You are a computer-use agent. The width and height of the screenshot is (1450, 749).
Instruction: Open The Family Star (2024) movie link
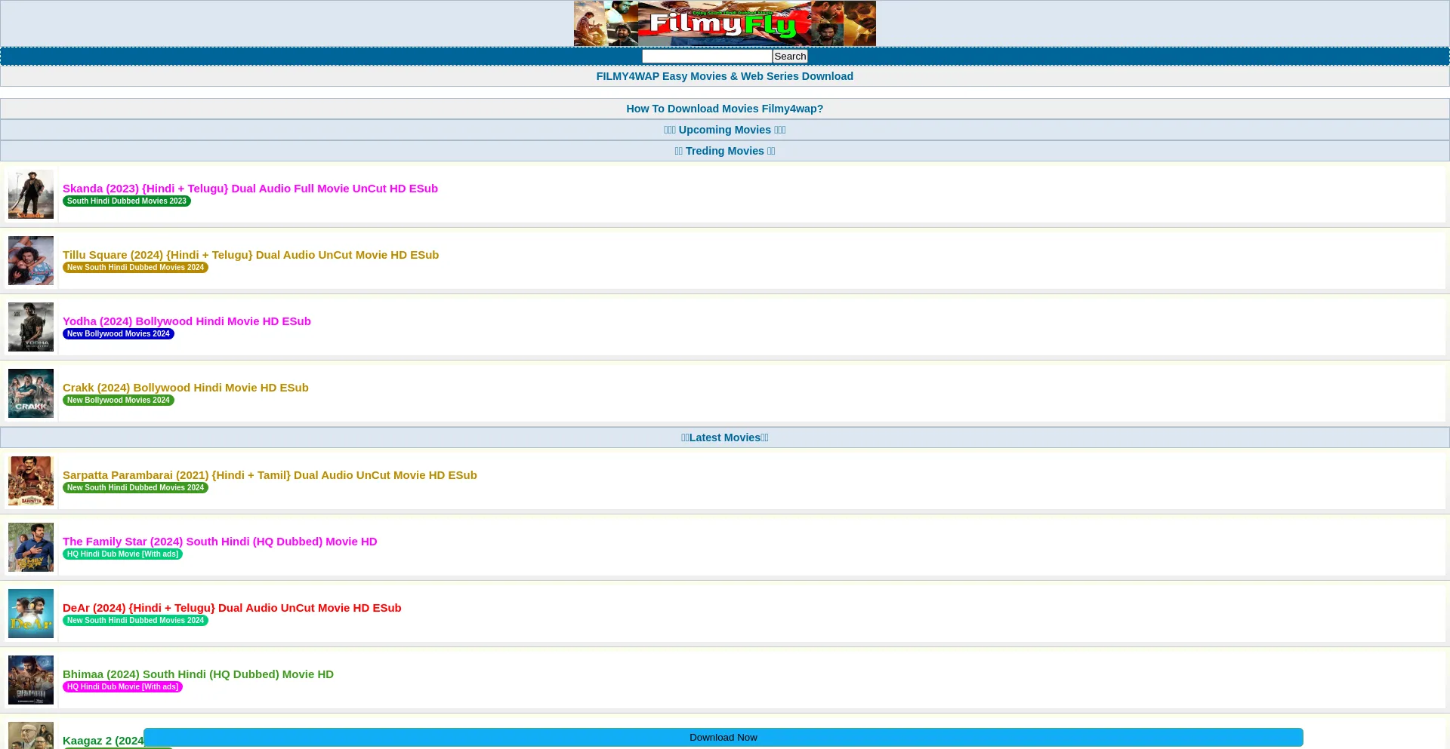click(220, 542)
